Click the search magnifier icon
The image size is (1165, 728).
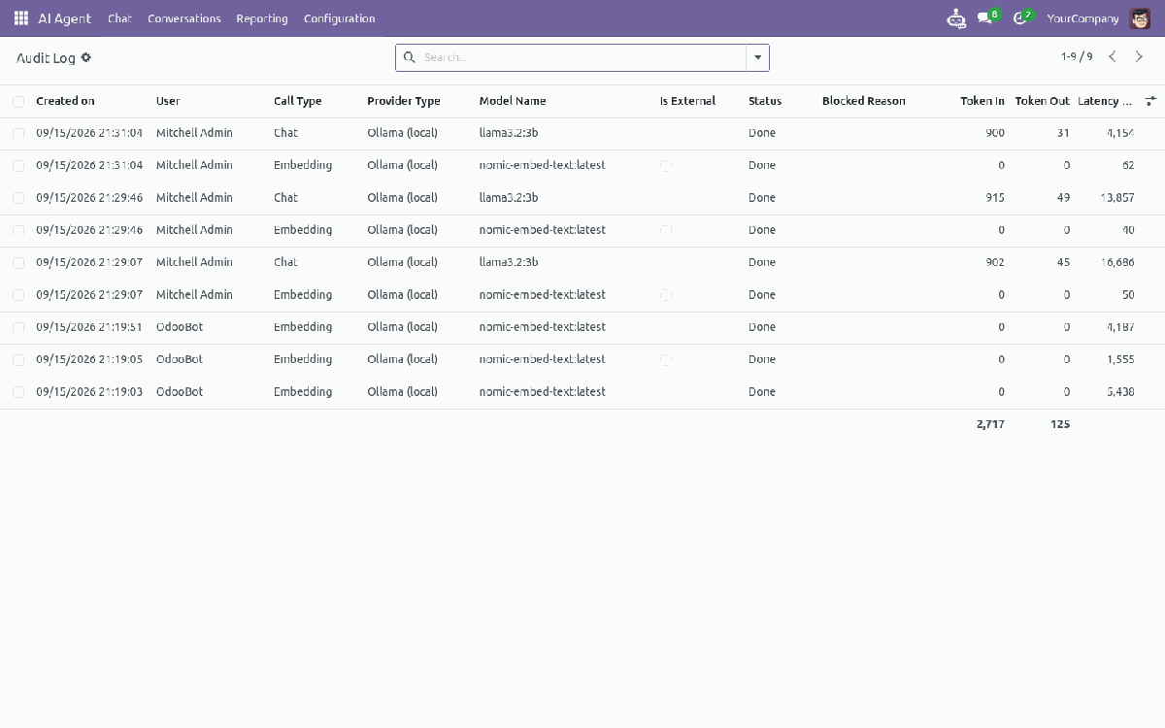click(x=409, y=57)
